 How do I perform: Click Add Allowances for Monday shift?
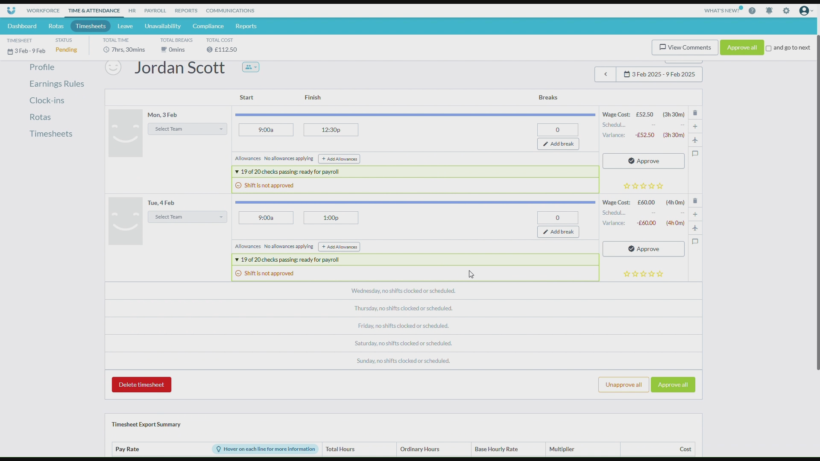pos(339,159)
